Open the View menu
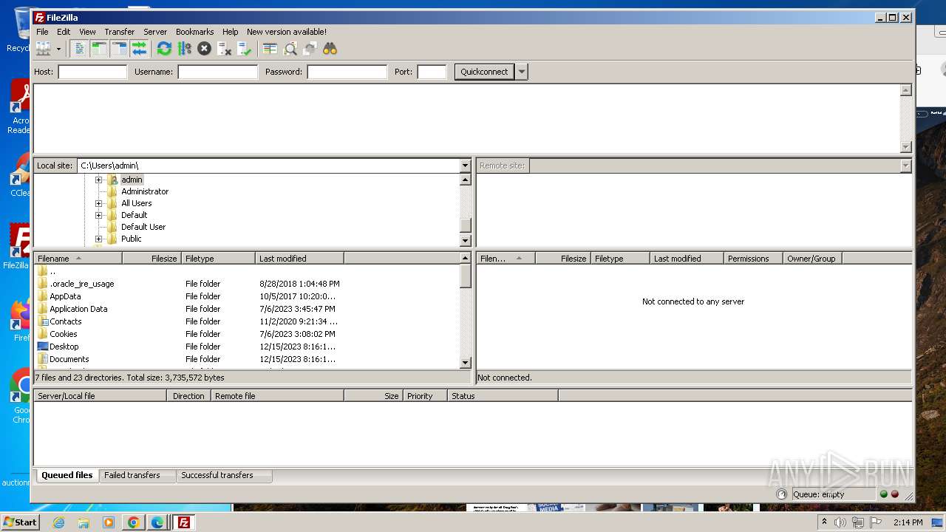The width and height of the screenshot is (946, 532). [87, 32]
